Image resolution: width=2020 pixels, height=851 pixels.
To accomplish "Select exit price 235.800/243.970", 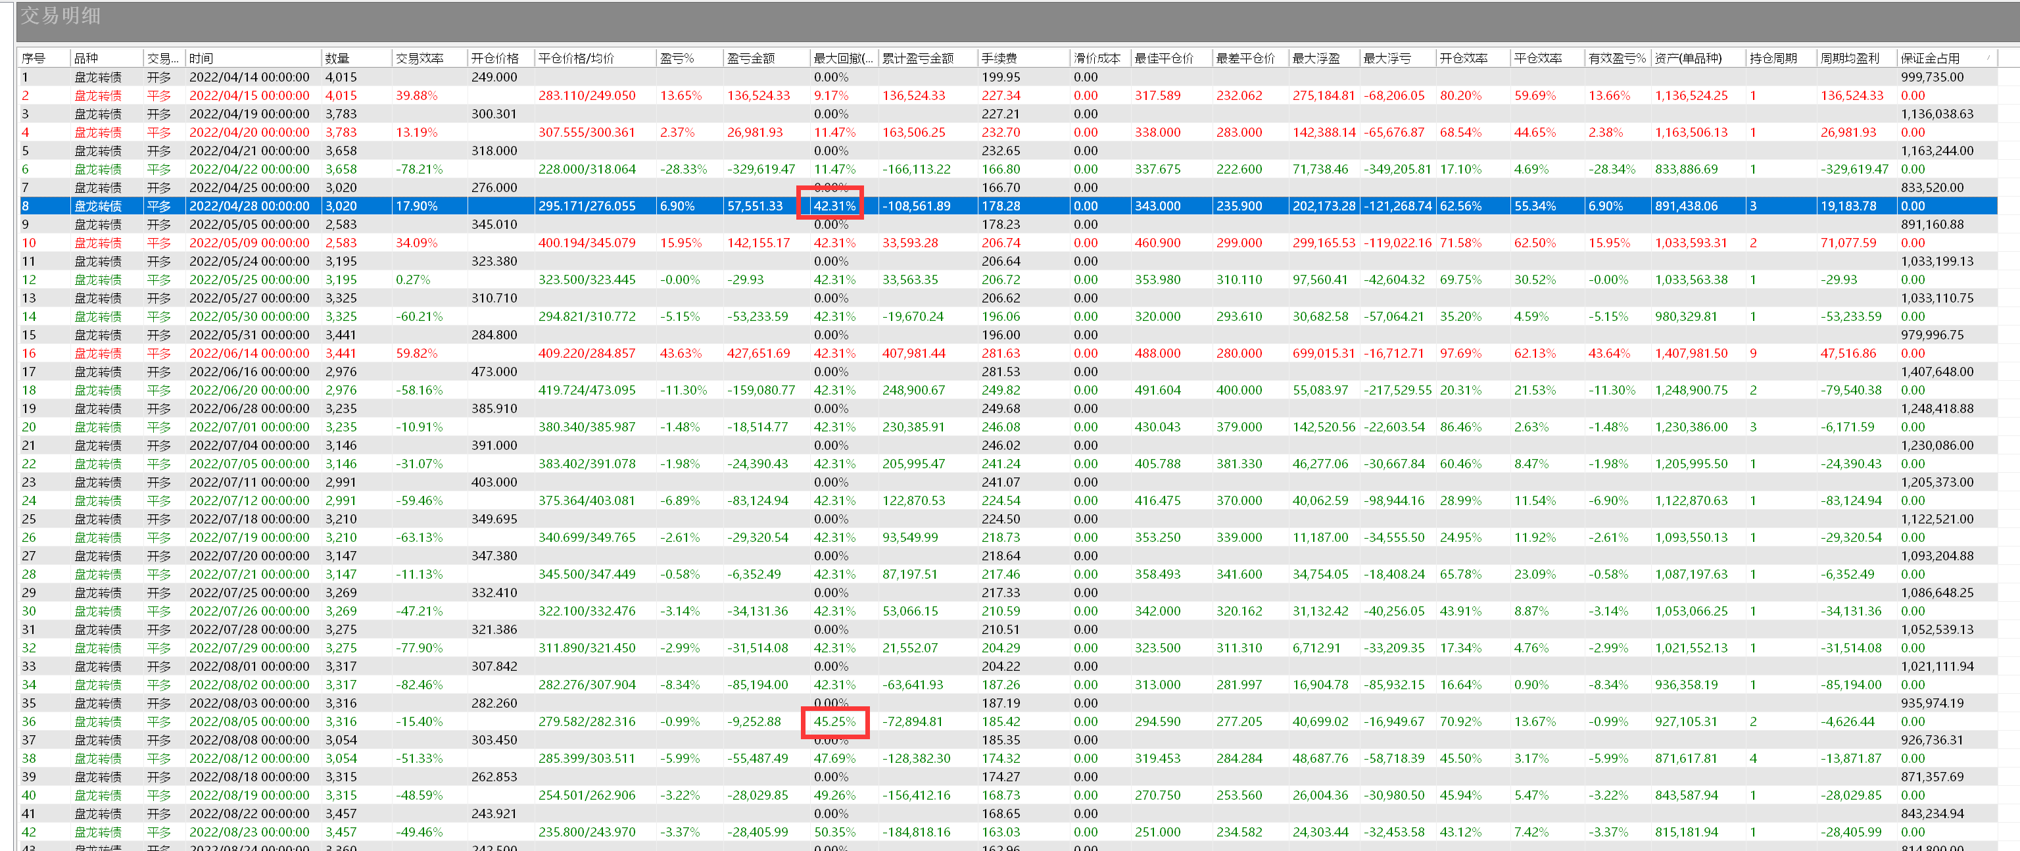I will pos(587,832).
